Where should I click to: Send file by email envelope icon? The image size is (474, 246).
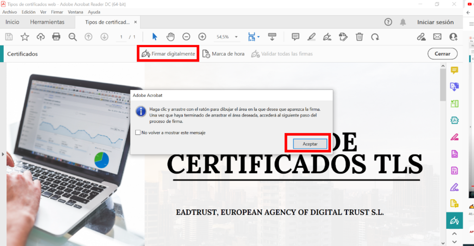pyautogui.click(x=437, y=37)
